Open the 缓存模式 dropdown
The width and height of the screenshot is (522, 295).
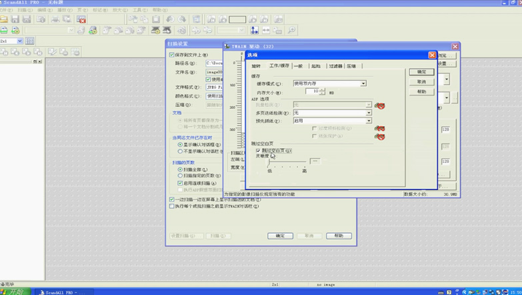363,84
